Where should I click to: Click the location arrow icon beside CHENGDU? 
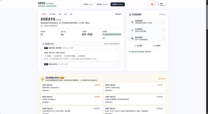coord(158,5)
